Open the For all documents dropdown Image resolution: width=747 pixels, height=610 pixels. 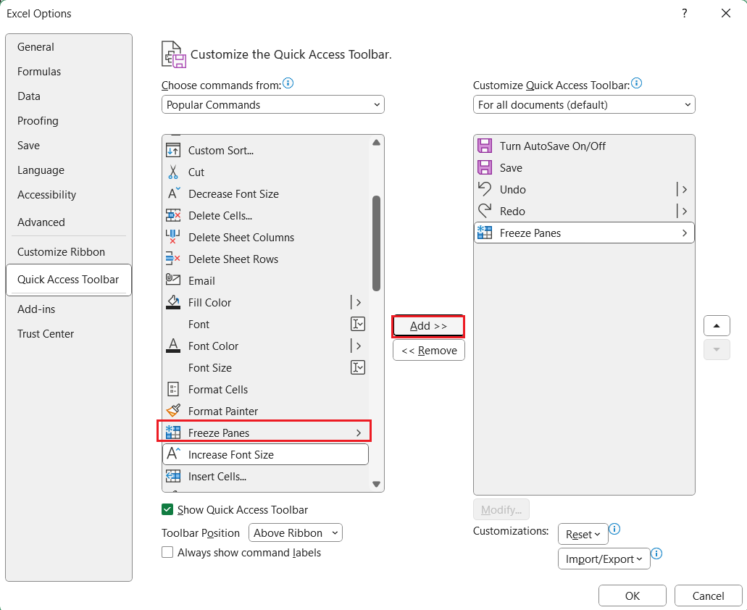point(584,105)
